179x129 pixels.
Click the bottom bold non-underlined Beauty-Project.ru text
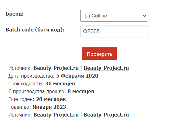coord(56,115)
